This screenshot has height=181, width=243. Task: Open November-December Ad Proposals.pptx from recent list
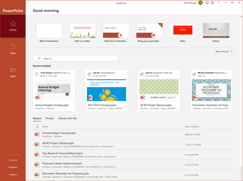[x=133, y=175]
